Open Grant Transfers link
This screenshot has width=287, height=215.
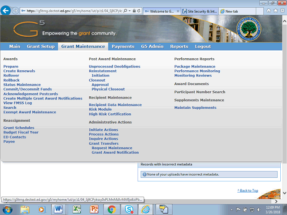(104, 143)
